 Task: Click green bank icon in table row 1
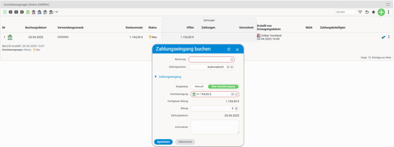pos(10,37)
